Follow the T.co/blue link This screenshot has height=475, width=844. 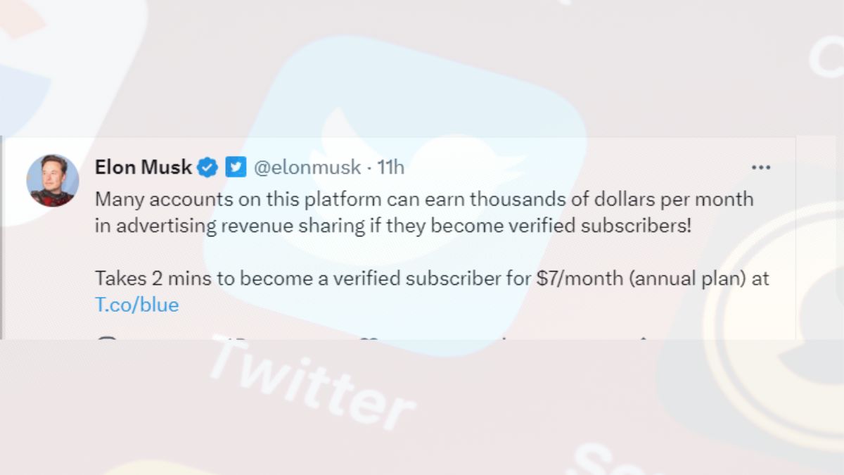coord(136,305)
